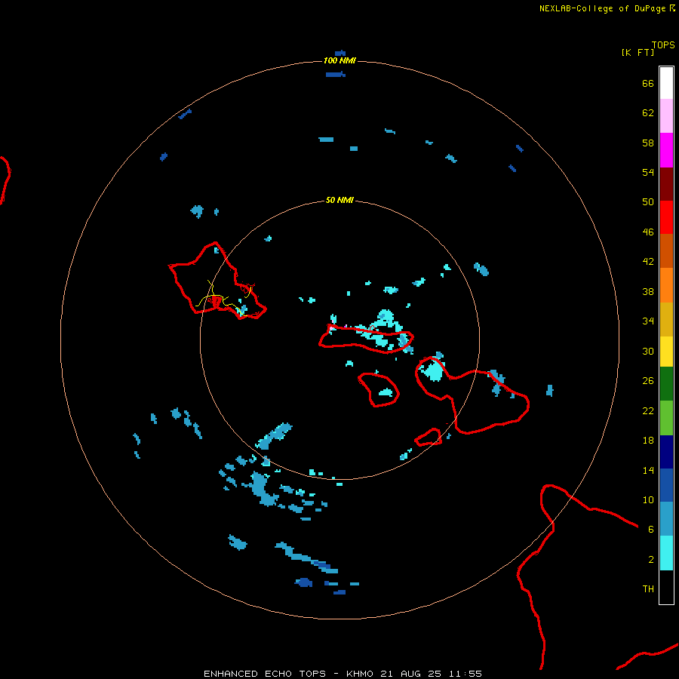Click the dark orange 46 kft swatch
This screenshot has width=679, height=679.
click(x=666, y=250)
